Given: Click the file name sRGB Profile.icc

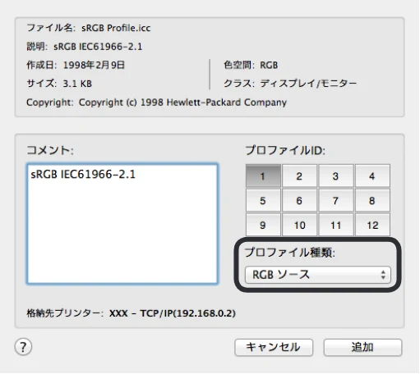Looking at the screenshot, I should click(116, 28).
